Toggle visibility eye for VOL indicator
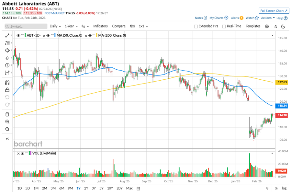Image resolution: width=292 pixels, height=195 pixels. 23,154
